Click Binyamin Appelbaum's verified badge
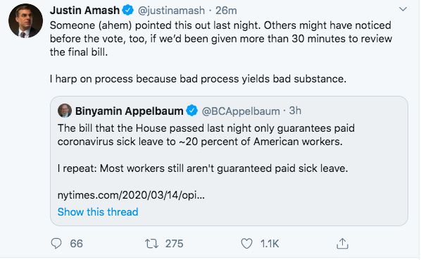The width and height of the screenshot is (421, 260). pyautogui.click(x=191, y=111)
